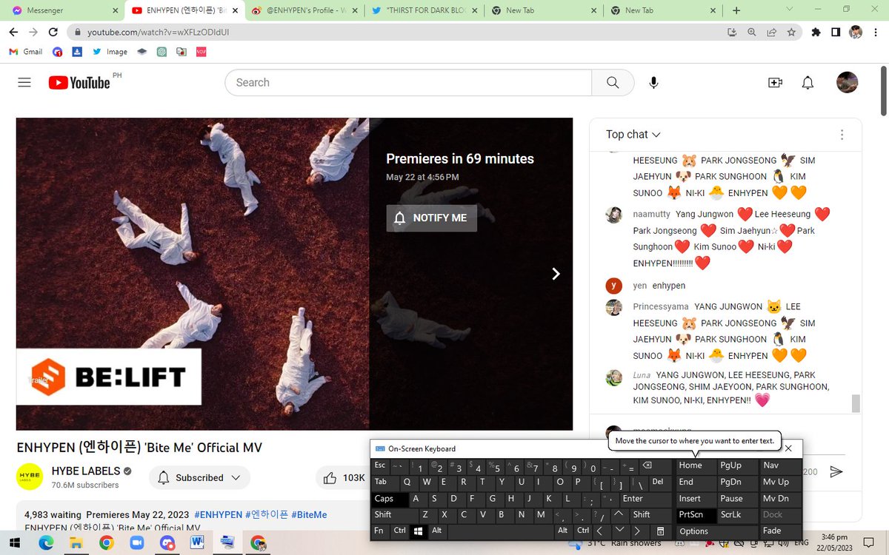Open Zoom app from taskbar
889x555 pixels.
coord(136,543)
